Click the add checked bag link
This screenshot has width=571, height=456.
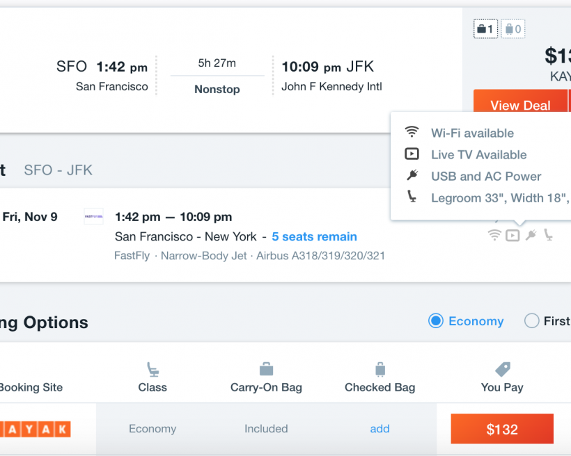[x=380, y=429]
